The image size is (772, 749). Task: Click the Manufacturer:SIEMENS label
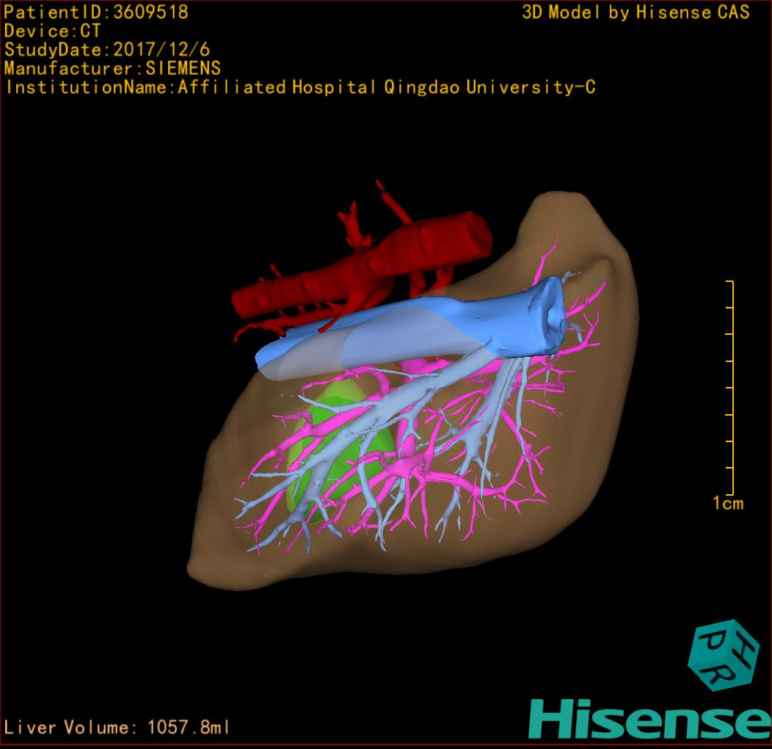112,68
